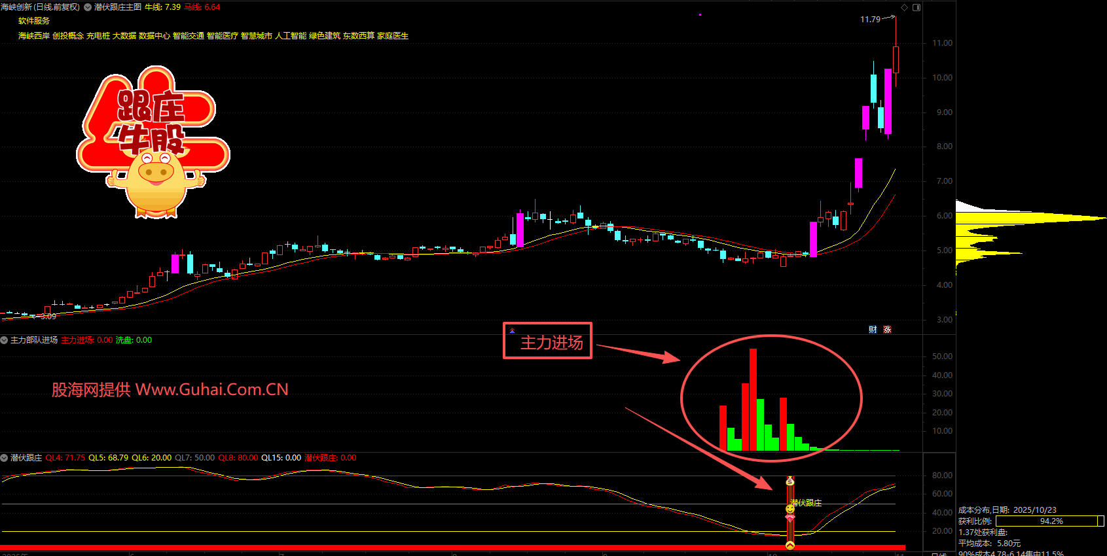Click the money bag signal icon
This screenshot has height=556, width=1107.
point(790,482)
